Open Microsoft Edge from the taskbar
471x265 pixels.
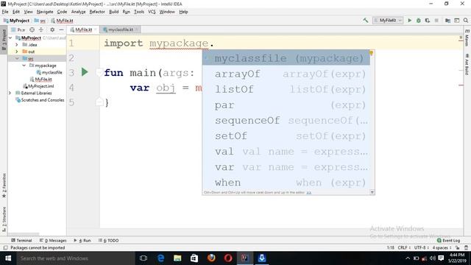point(160,258)
